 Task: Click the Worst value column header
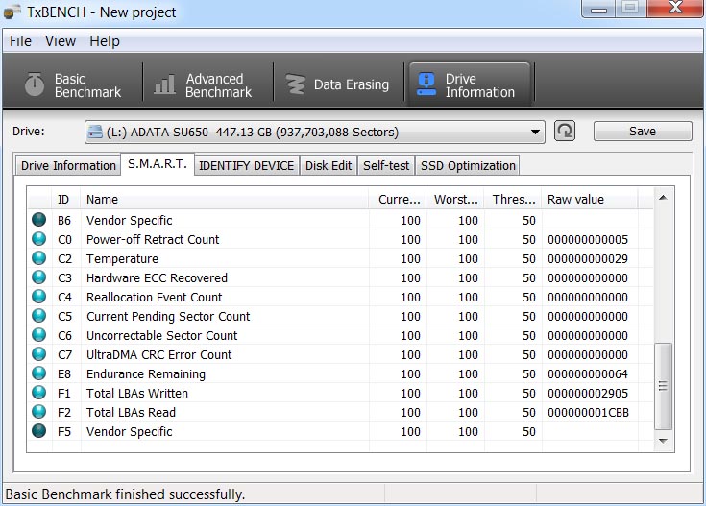point(455,199)
